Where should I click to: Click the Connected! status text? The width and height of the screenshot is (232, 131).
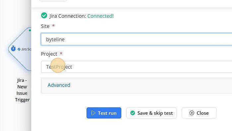100,16
